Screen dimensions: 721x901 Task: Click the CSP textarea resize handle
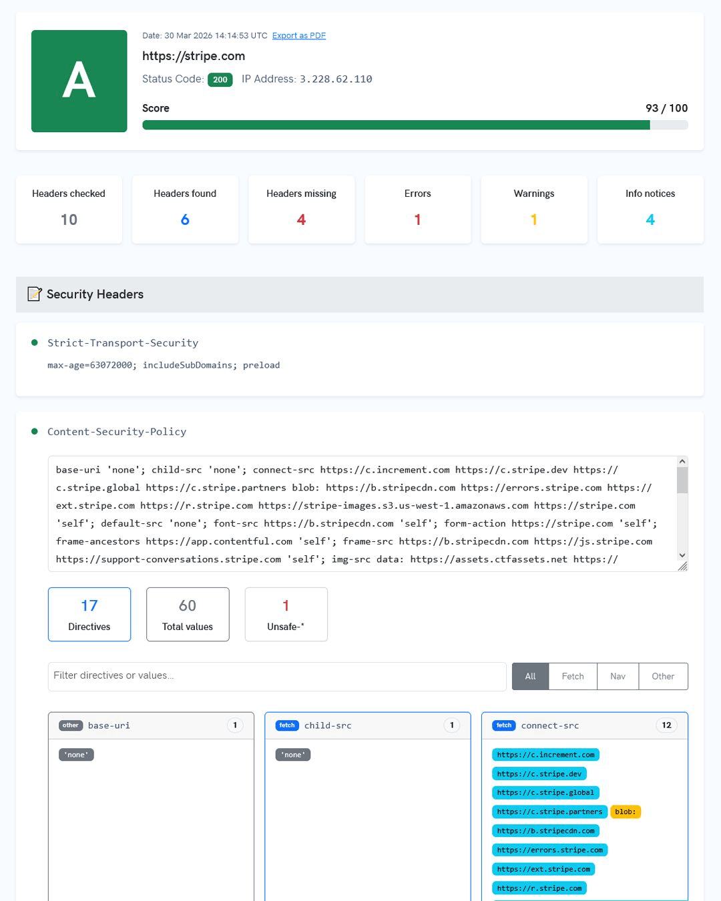(682, 566)
